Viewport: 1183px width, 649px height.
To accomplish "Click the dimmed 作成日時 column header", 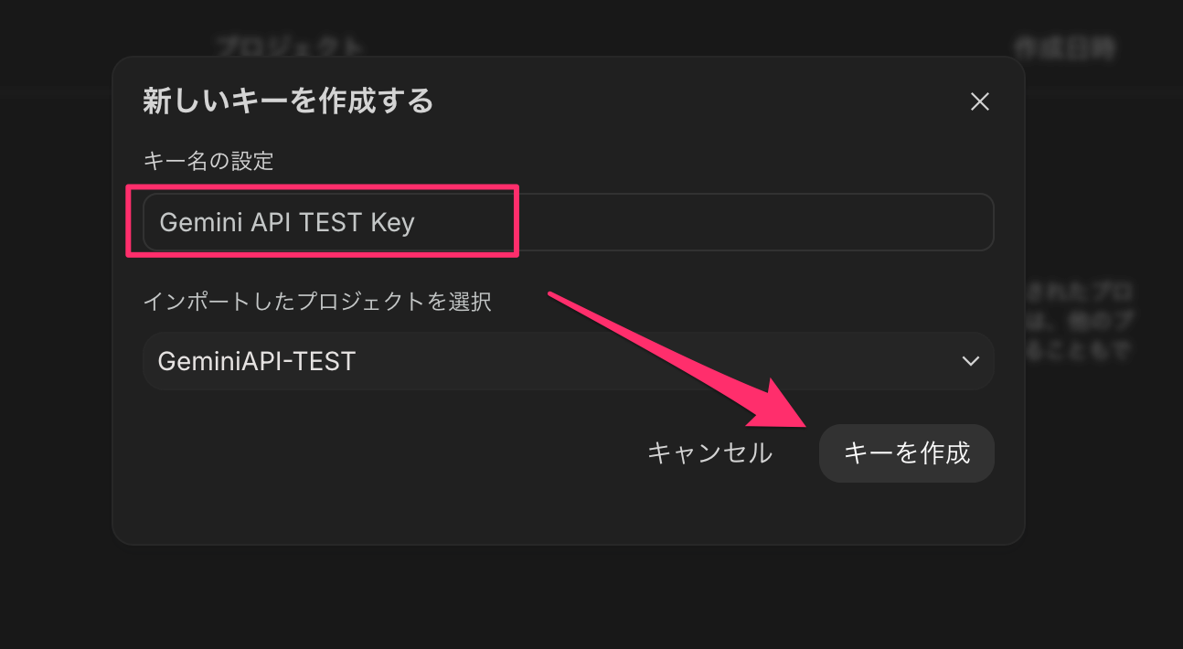I will pos(1063,48).
